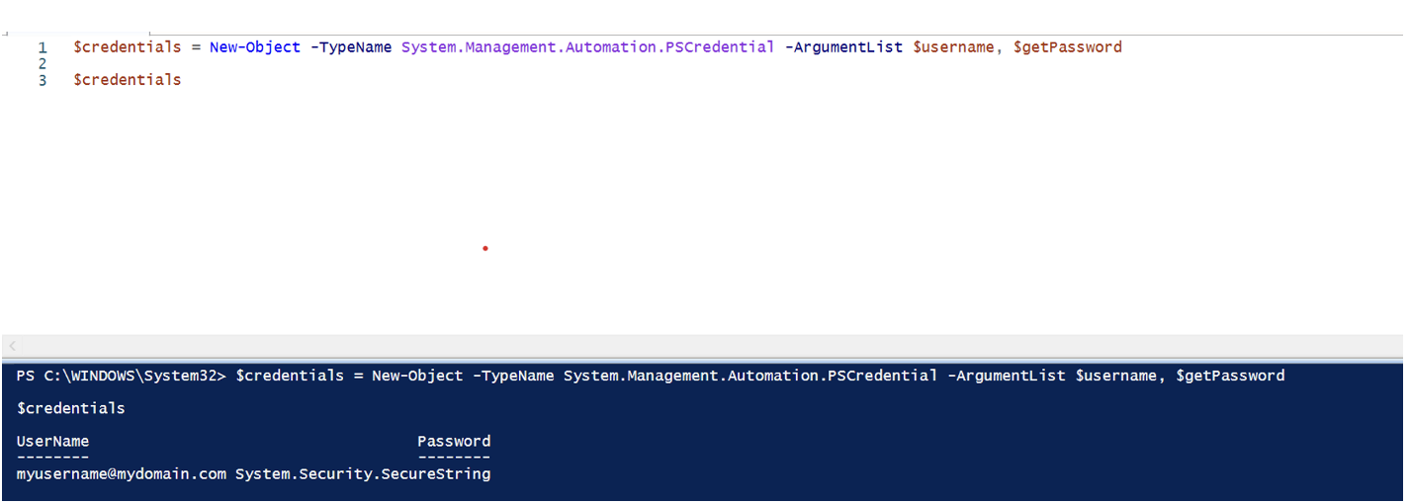Click the UserName column header in console output
The image size is (1410, 504).
(52, 442)
